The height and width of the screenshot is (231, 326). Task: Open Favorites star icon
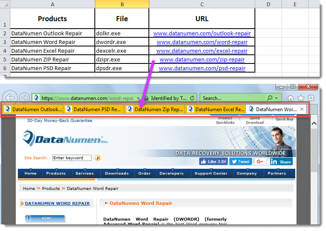[301, 98]
